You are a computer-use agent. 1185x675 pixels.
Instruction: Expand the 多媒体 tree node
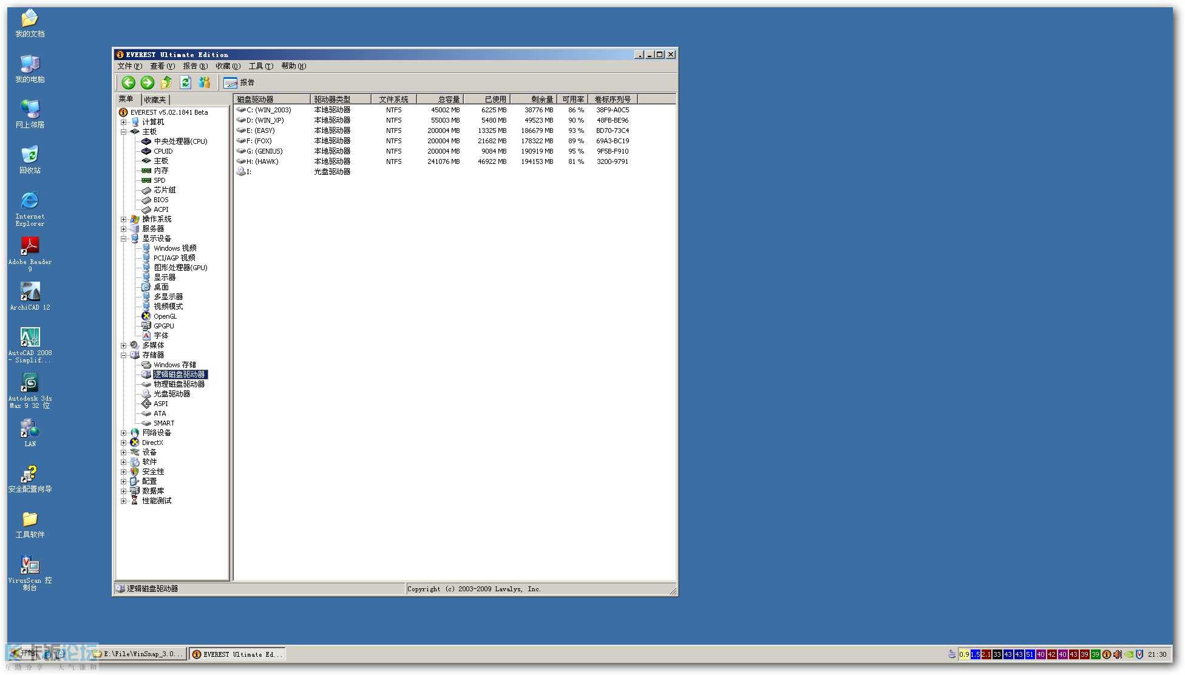pos(123,345)
